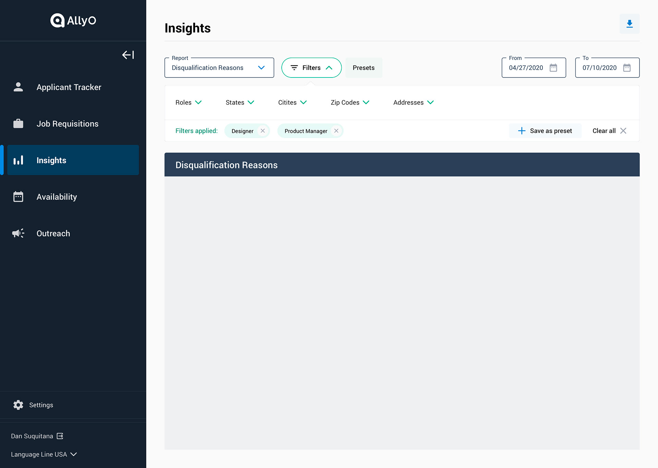Expand the Roles filter dropdown
Screen dimensions: 658x468
coord(188,103)
